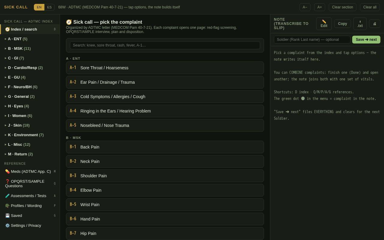Switch language to ES
384x240 pixels.
pos(49,7)
